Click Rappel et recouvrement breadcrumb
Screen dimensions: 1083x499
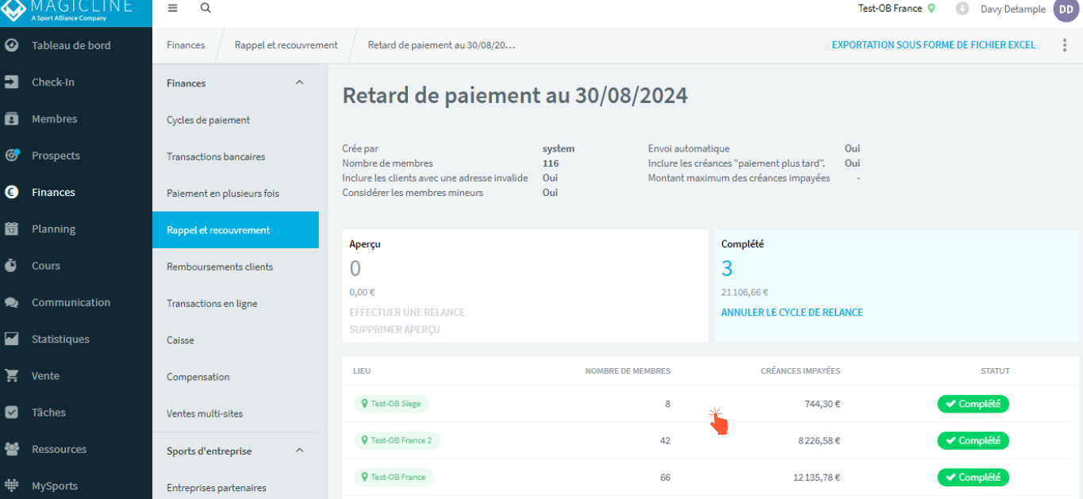286,45
